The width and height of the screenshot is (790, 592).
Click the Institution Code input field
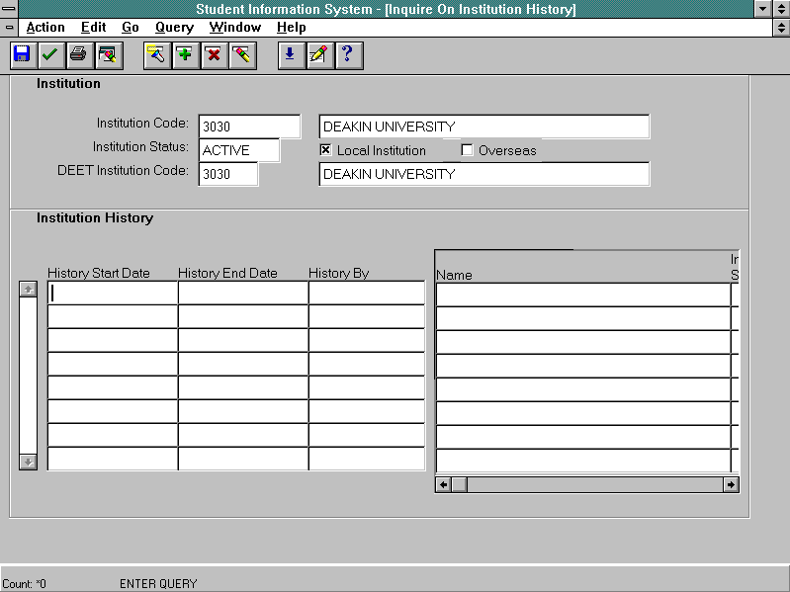[x=249, y=127]
